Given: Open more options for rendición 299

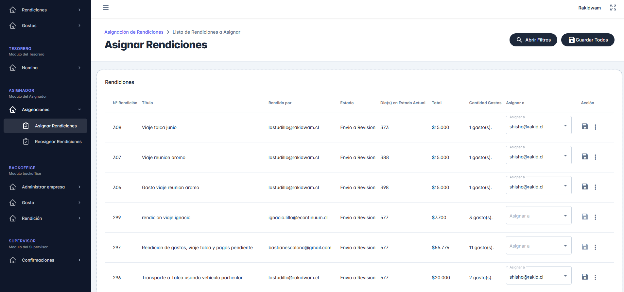Looking at the screenshot, I should pyautogui.click(x=595, y=217).
